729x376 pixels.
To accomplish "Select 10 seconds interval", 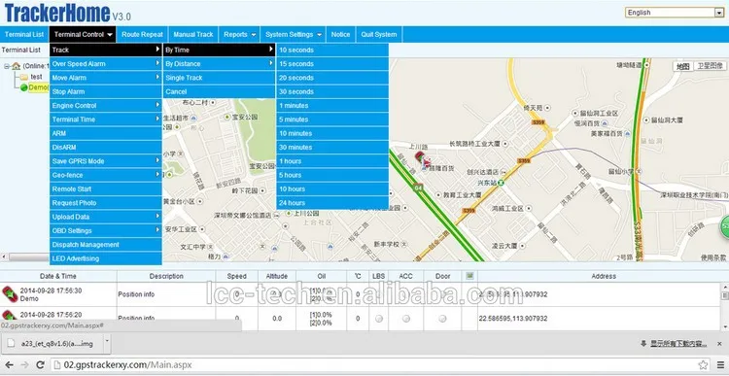I will pos(332,50).
